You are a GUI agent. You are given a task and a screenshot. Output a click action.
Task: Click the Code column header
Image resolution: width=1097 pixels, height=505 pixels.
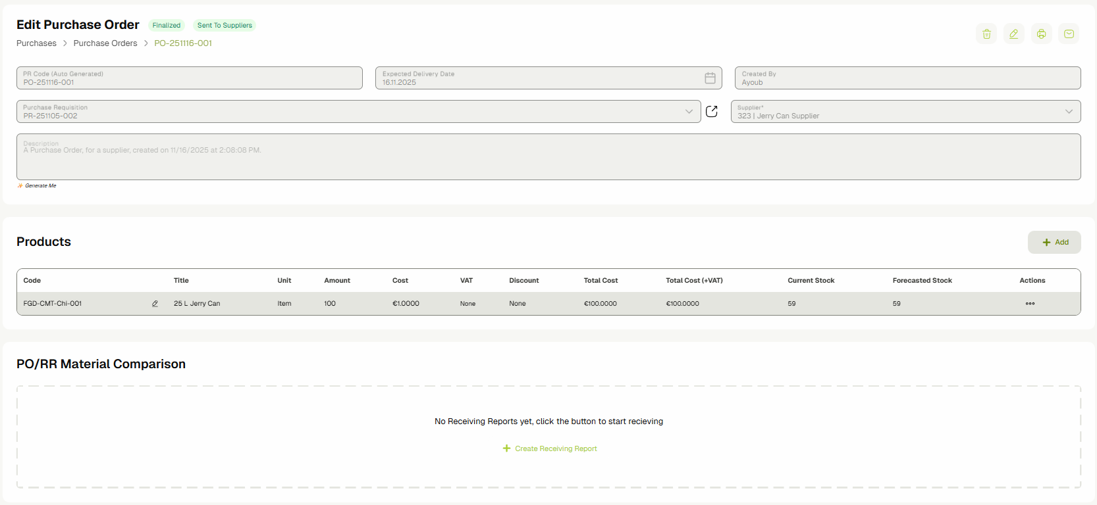(x=32, y=281)
